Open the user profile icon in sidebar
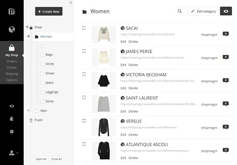This screenshot has width=237, height=165. [12, 153]
